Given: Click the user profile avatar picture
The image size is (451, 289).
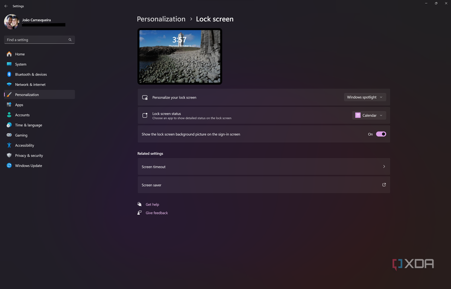Looking at the screenshot, I should [11, 21].
